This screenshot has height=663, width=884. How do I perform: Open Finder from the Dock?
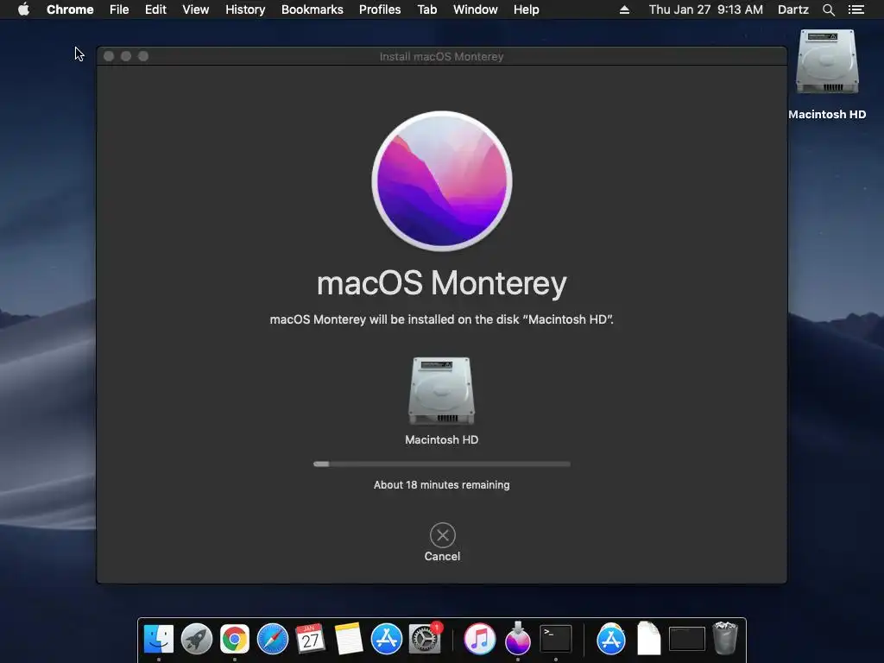(159, 639)
